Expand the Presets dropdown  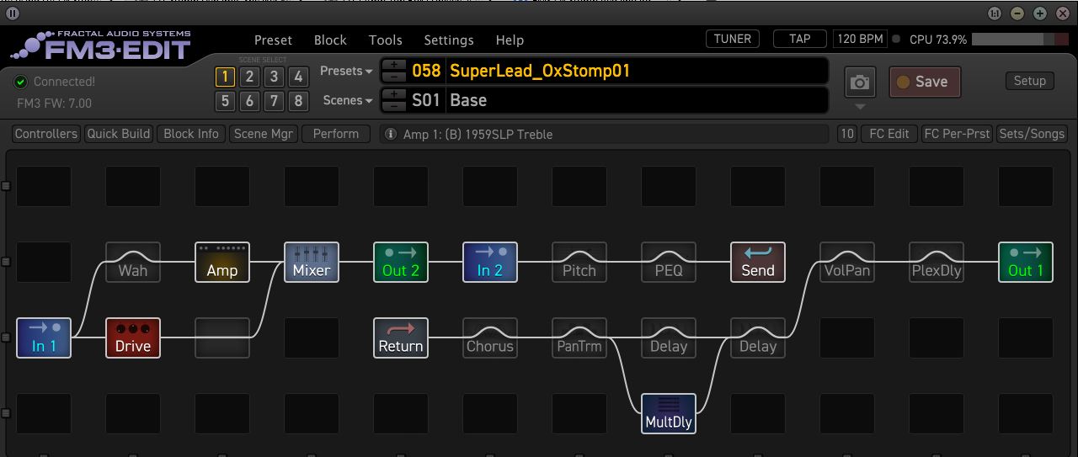tap(346, 72)
